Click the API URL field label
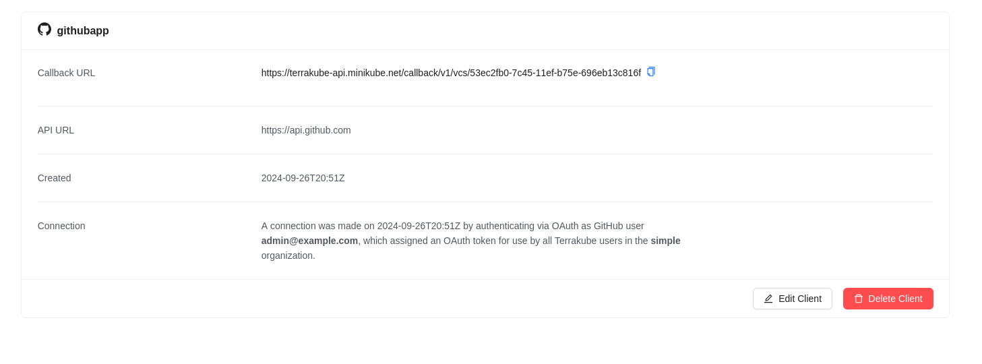This screenshot has height=364, width=982. (56, 130)
